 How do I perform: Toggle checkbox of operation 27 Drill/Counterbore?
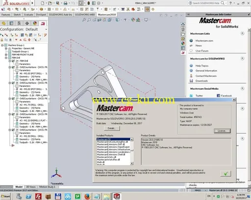(x=13, y=99)
